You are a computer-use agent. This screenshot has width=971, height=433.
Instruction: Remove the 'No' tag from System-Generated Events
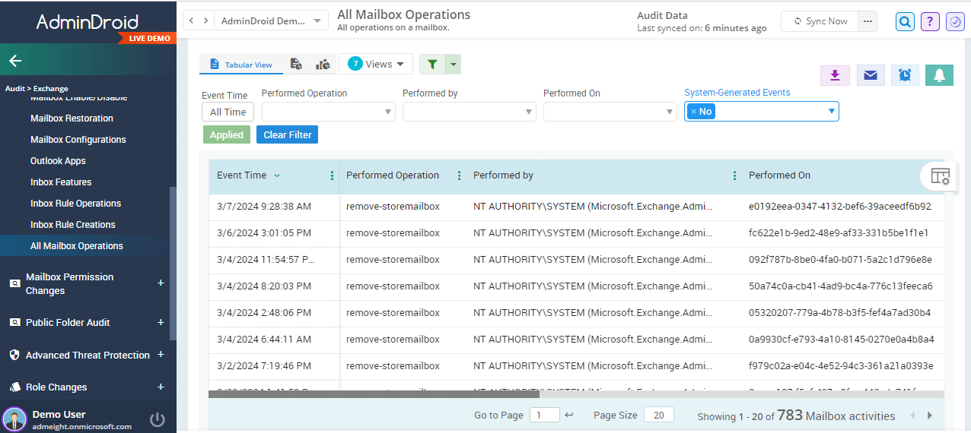pyautogui.click(x=693, y=112)
